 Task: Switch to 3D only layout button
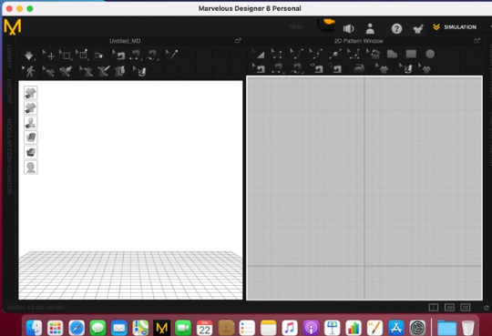click(449, 308)
